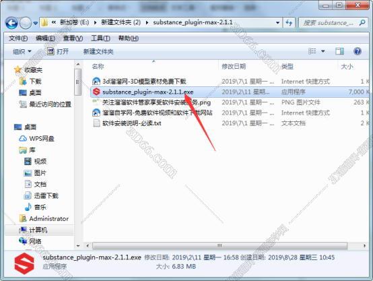
Task: Open the recent pages dropdown arrow
Action: (x=36, y=24)
